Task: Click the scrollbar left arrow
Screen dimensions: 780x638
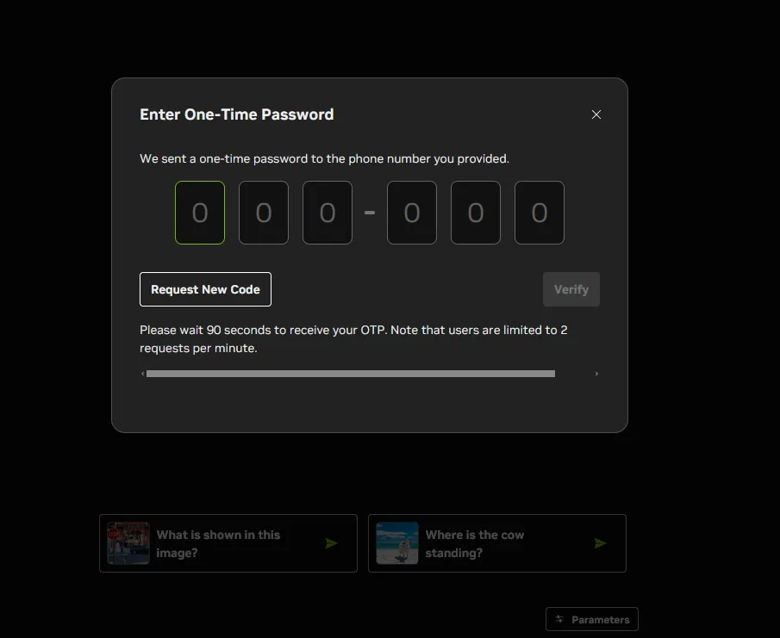Action: point(143,374)
